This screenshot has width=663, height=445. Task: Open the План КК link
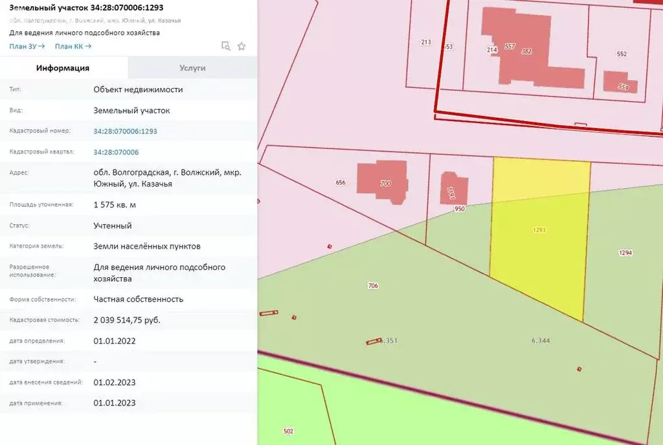pos(73,46)
